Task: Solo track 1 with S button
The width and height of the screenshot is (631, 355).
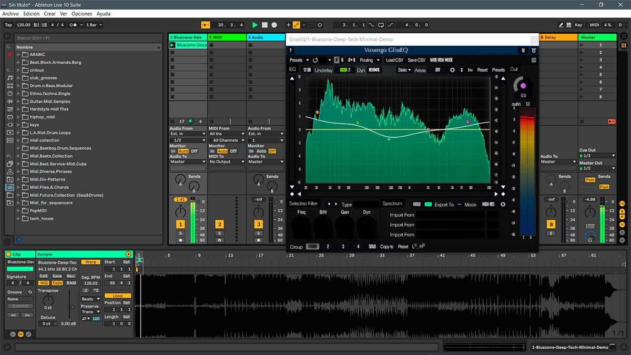Action: (x=180, y=233)
